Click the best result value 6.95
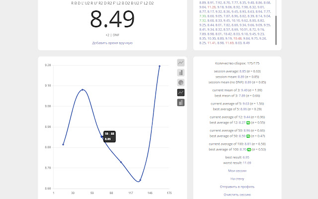The width and height of the screenshot is (318, 199). 246,157
